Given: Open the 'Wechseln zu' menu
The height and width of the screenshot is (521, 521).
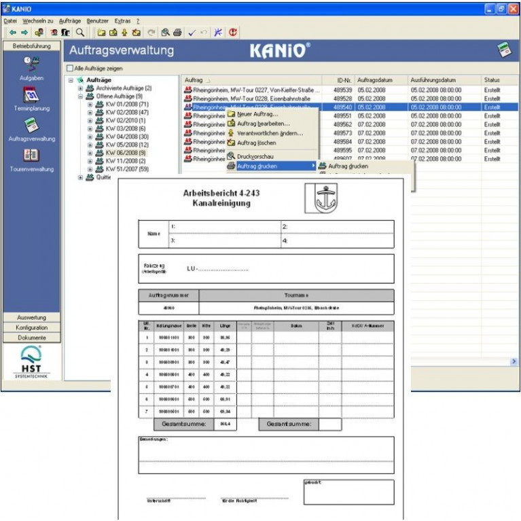Looking at the screenshot, I should [x=38, y=21].
